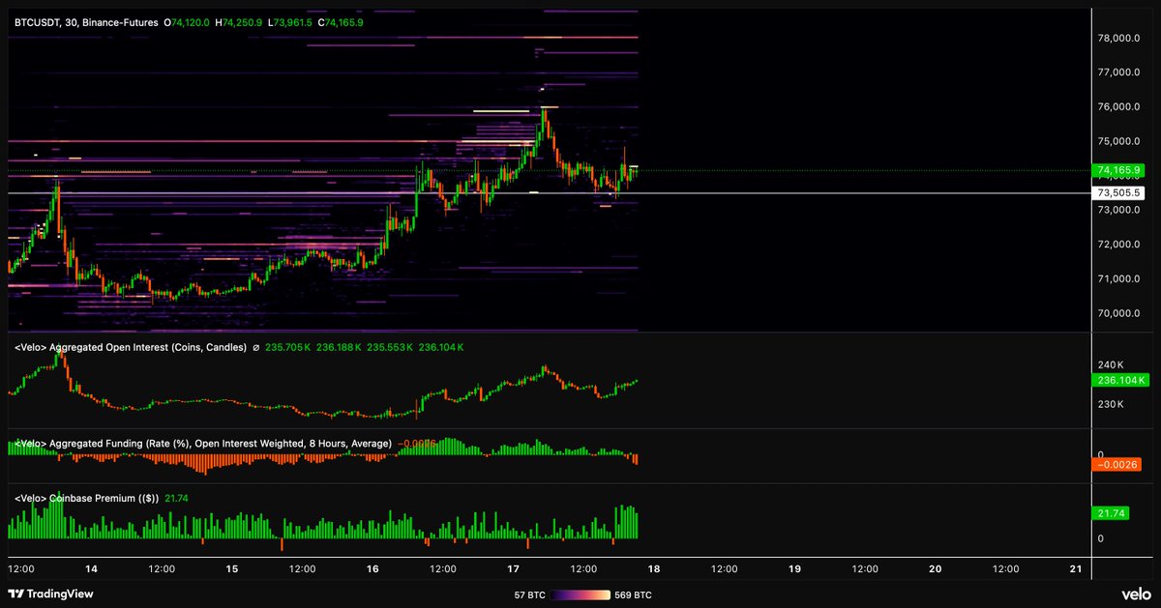Click the 18 date label on time axis
The width and height of the screenshot is (1161, 608).
point(654,569)
